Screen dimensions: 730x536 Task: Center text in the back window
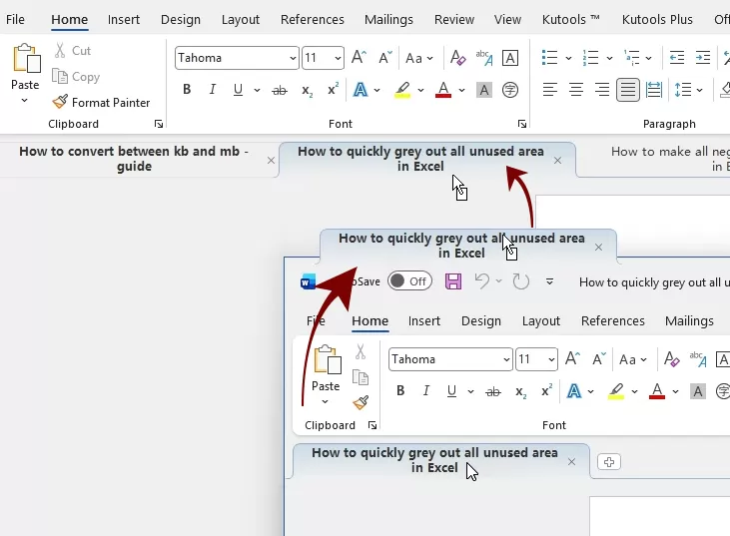click(576, 90)
